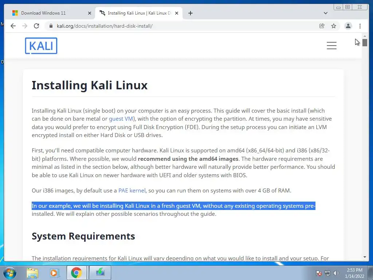Open a new browser tab
373x280 pixels.
(190, 13)
